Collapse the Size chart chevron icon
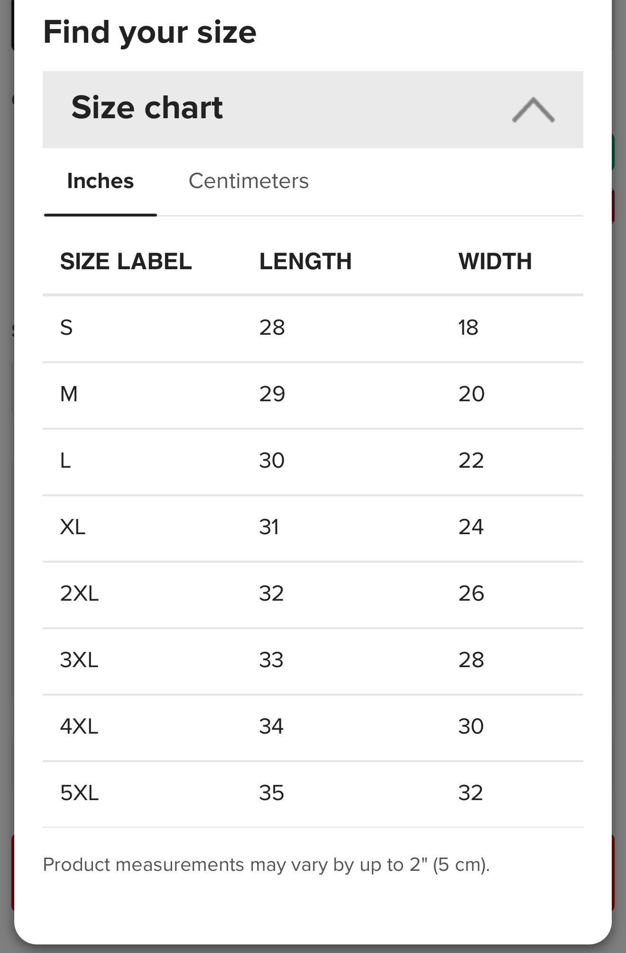This screenshot has height=953, width=626. [x=533, y=110]
